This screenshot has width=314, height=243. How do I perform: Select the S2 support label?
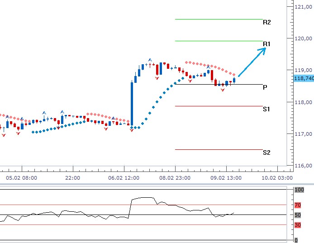[266, 152]
